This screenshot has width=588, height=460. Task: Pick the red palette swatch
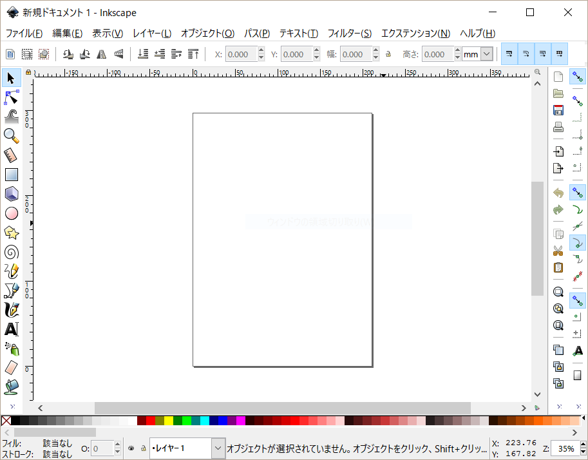coord(151,421)
